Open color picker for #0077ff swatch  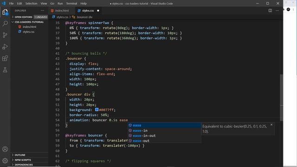coord(97,109)
